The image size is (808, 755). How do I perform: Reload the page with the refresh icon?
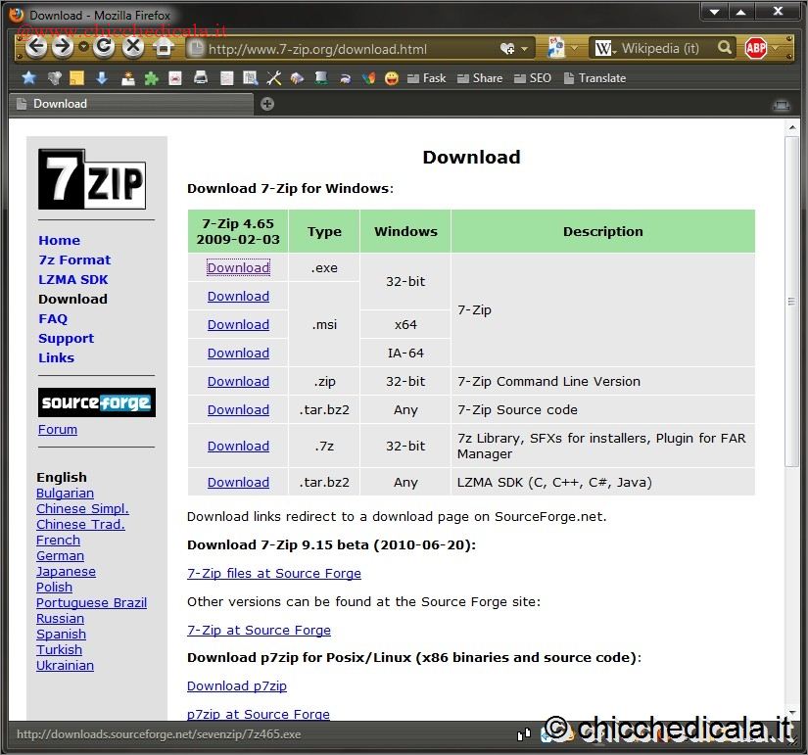coord(104,47)
